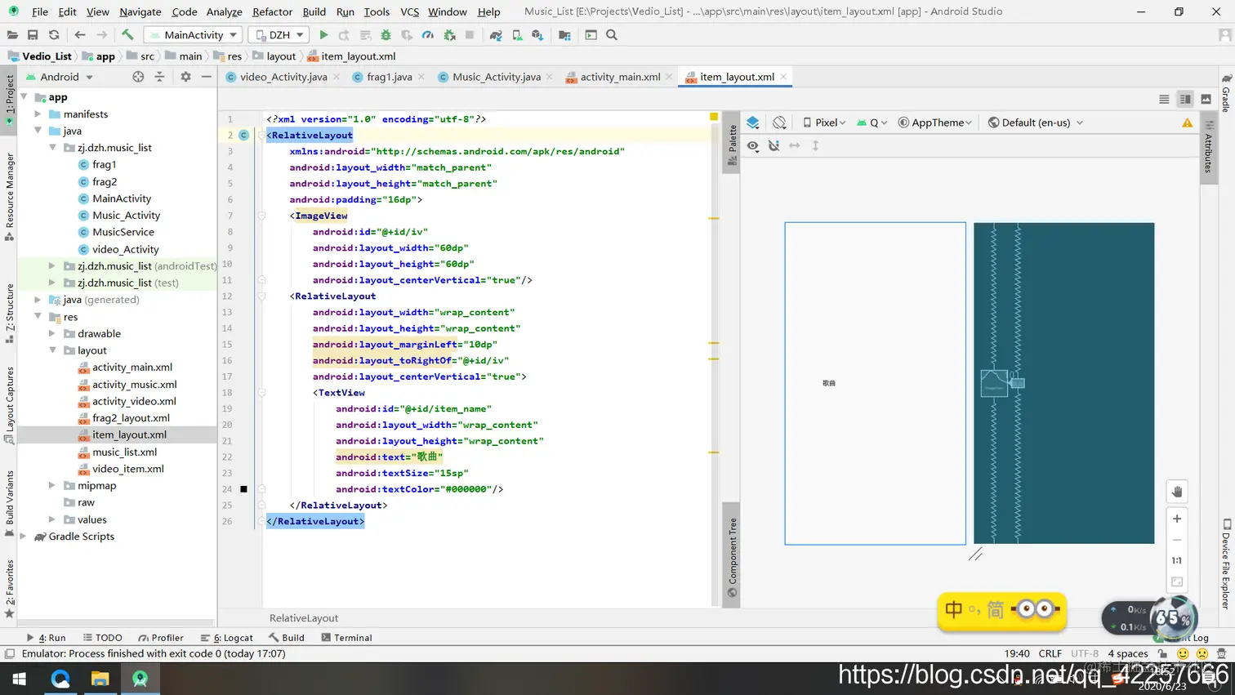Toggle the Attributes side panel
Image resolution: width=1235 pixels, height=695 pixels.
[x=1209, y=147]
